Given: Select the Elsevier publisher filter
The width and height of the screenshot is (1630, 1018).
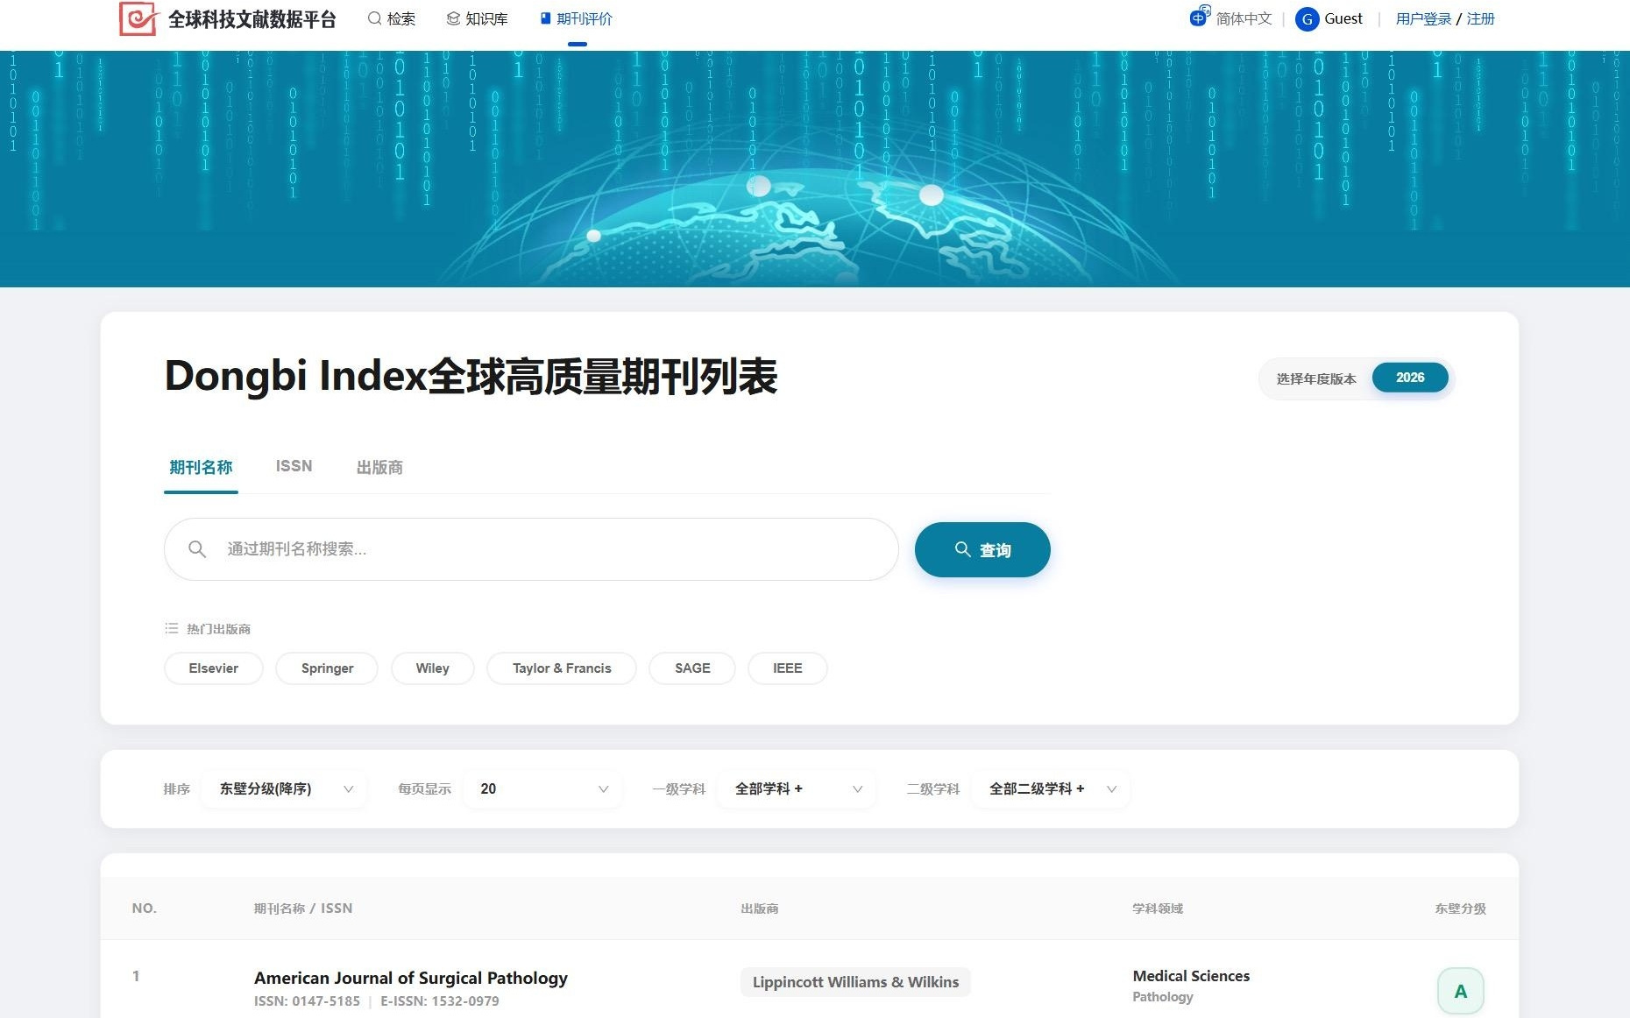Looking at the screenshot, I should (x=213, y=668).
